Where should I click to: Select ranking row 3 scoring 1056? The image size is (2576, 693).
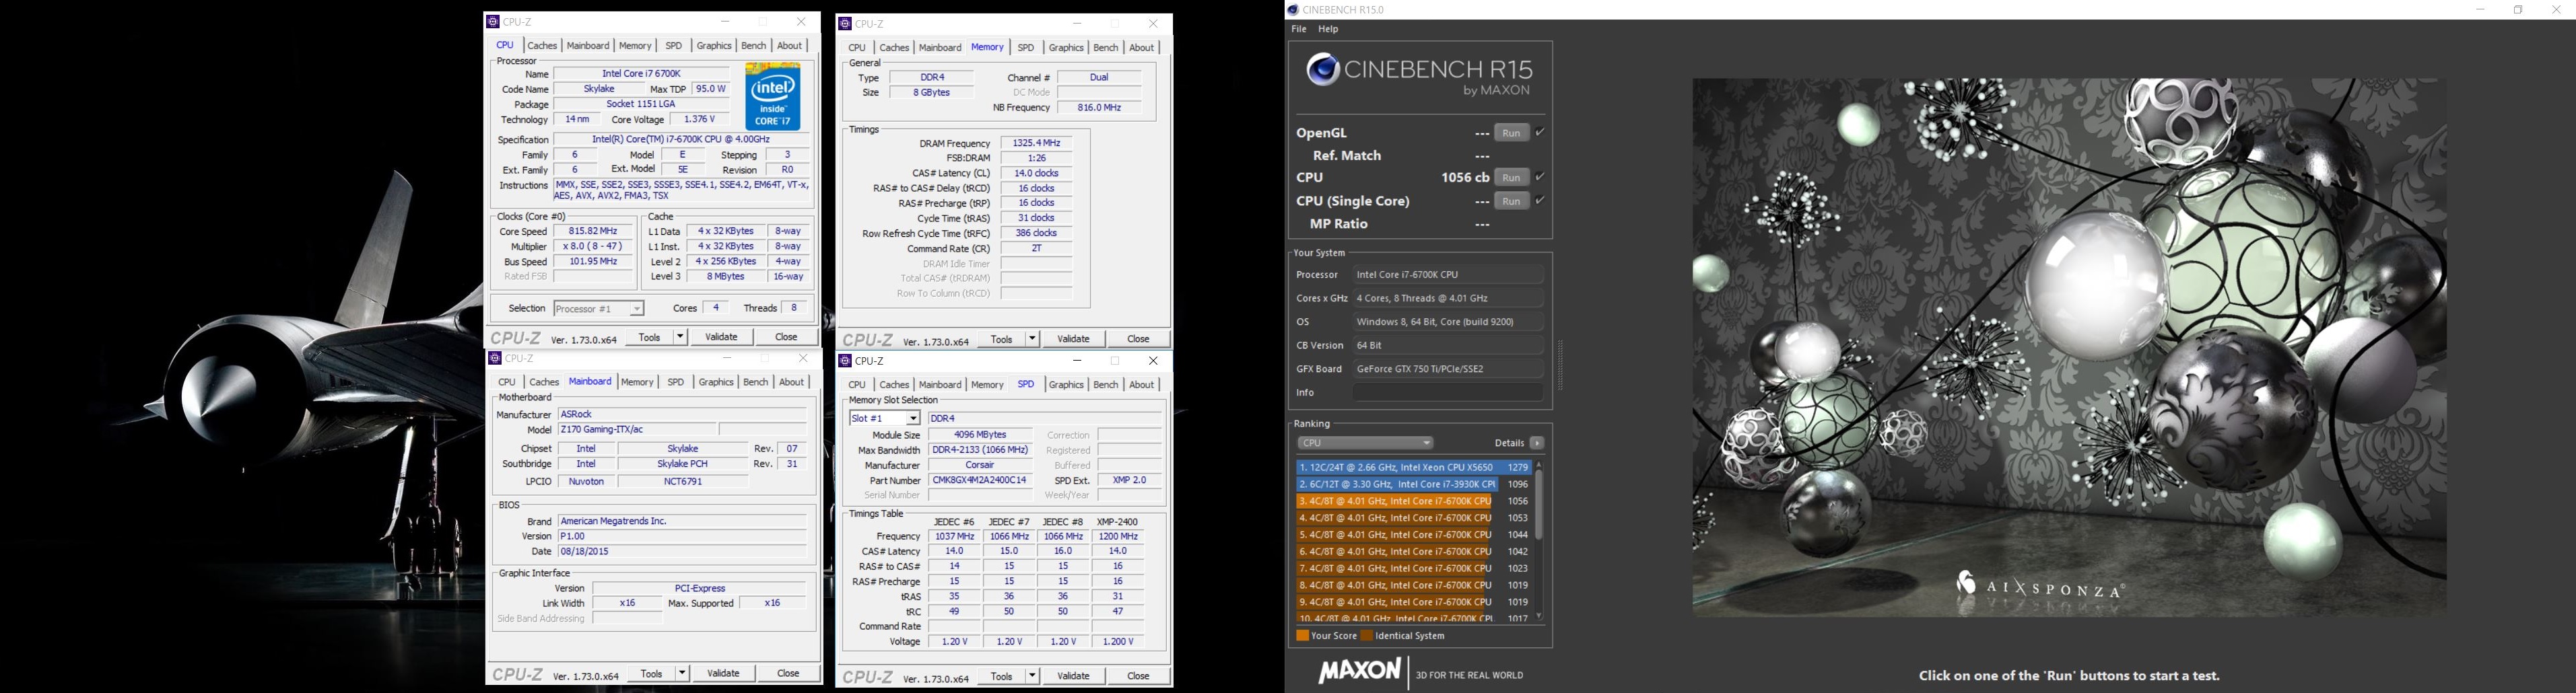click(1414, 501)
